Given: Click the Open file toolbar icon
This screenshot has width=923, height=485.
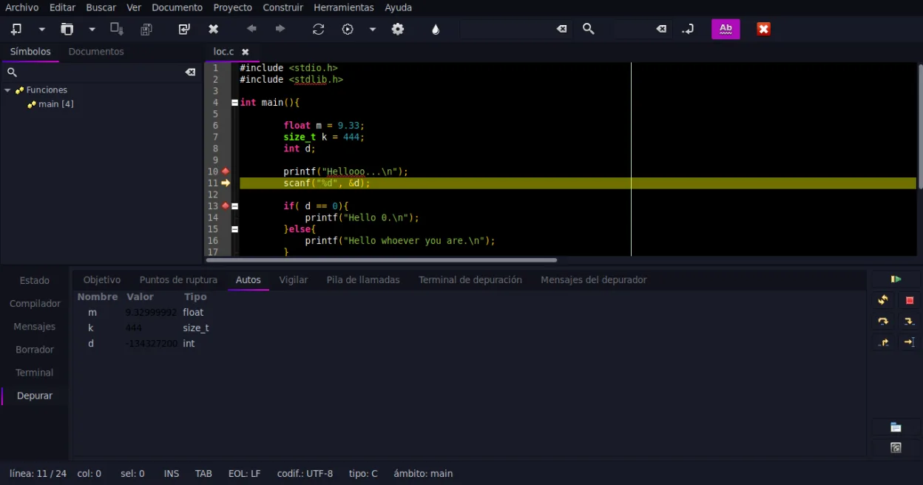Looking at the screenshot, I should [67, 29].
